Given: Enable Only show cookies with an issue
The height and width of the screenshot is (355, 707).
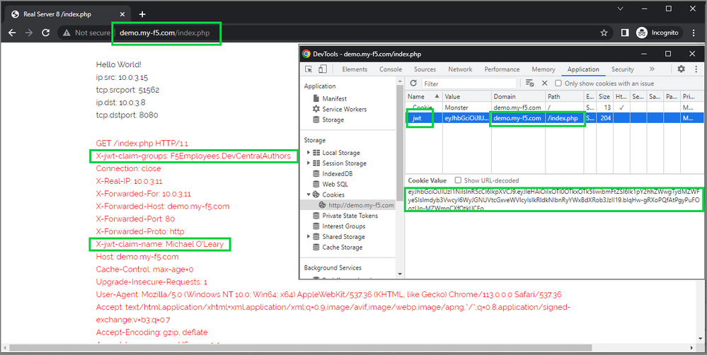Looking at the screenshot, I should click(558, 83).
